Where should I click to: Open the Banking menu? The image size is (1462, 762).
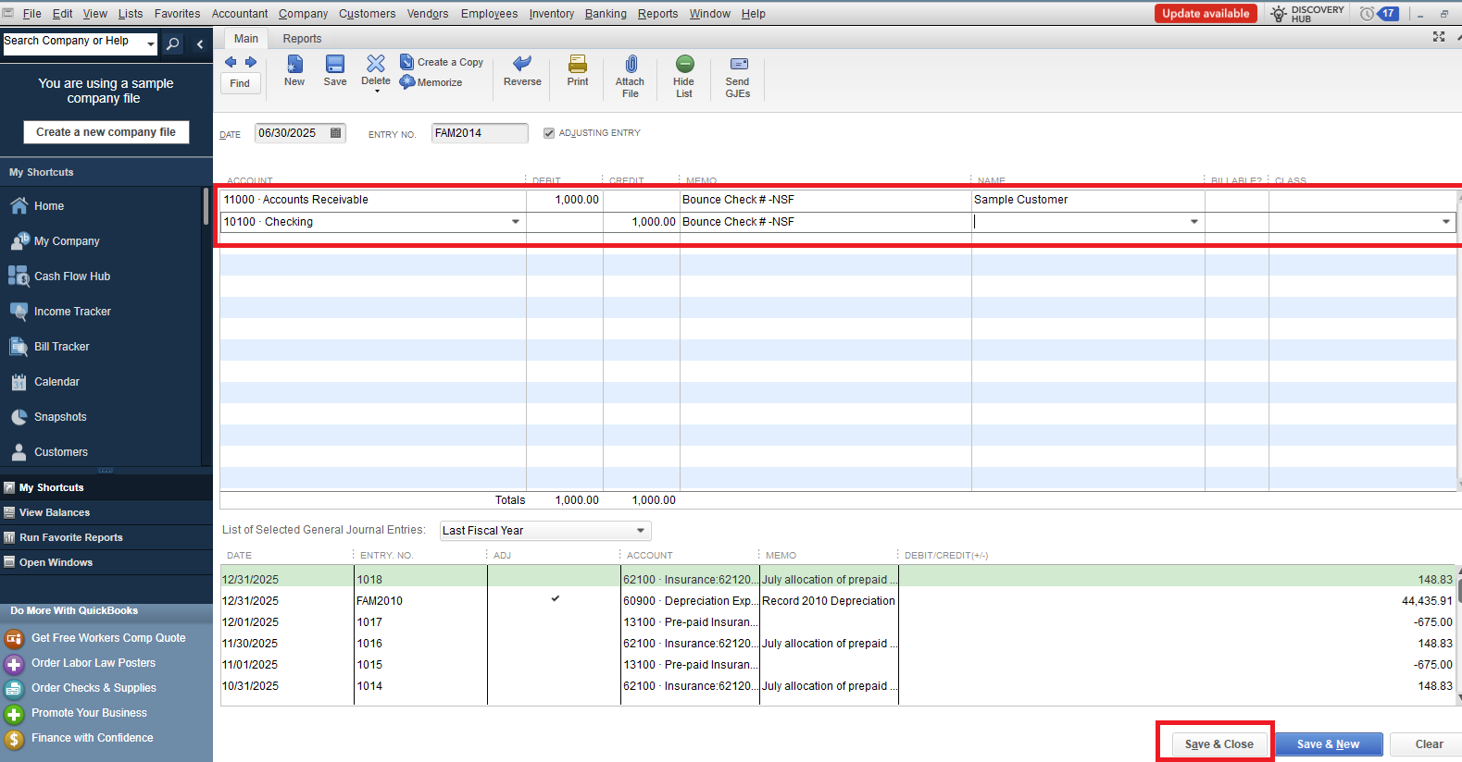[x=606, y=14]
